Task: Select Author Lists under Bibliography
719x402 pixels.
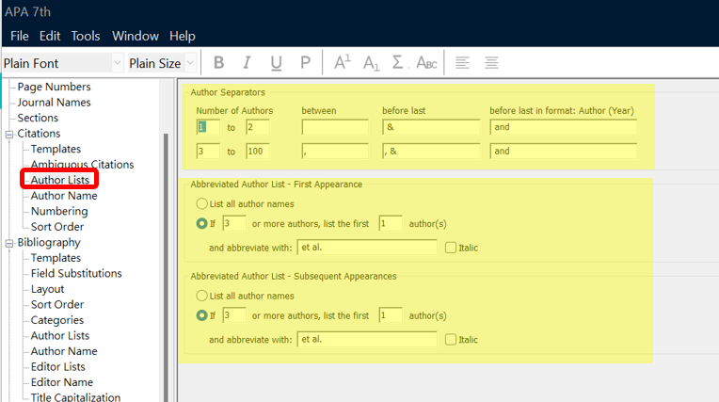Action: [60, 336]
